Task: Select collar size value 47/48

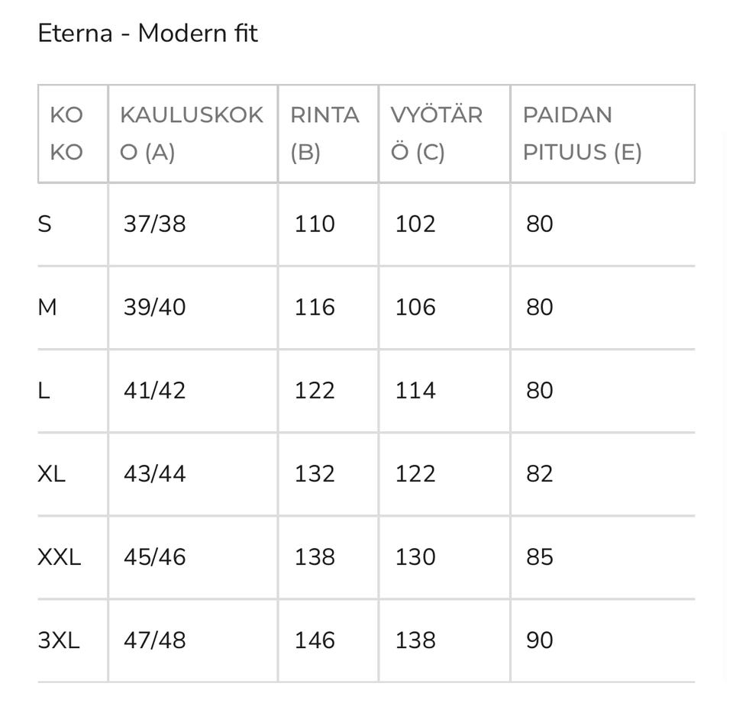Action: click(x=154, y=640)
